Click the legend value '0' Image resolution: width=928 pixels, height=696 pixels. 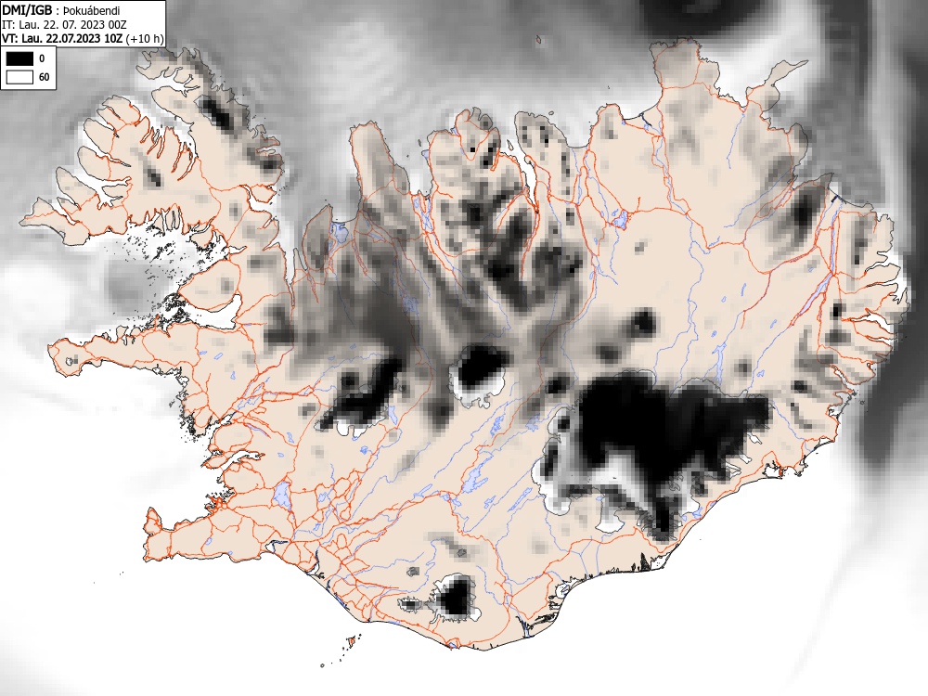coord(42,58)
